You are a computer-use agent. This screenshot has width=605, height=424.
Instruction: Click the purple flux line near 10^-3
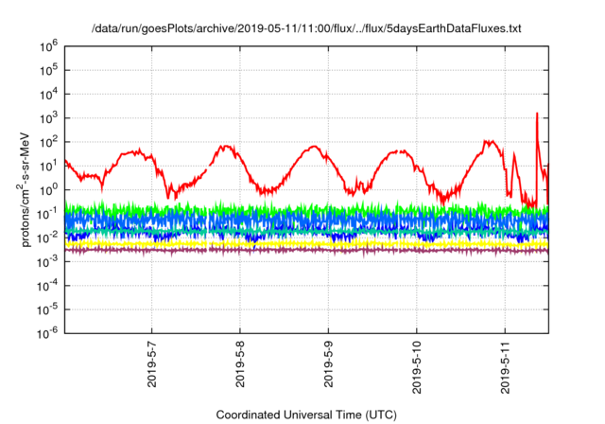pyautogui.click(x=306, y=250)
